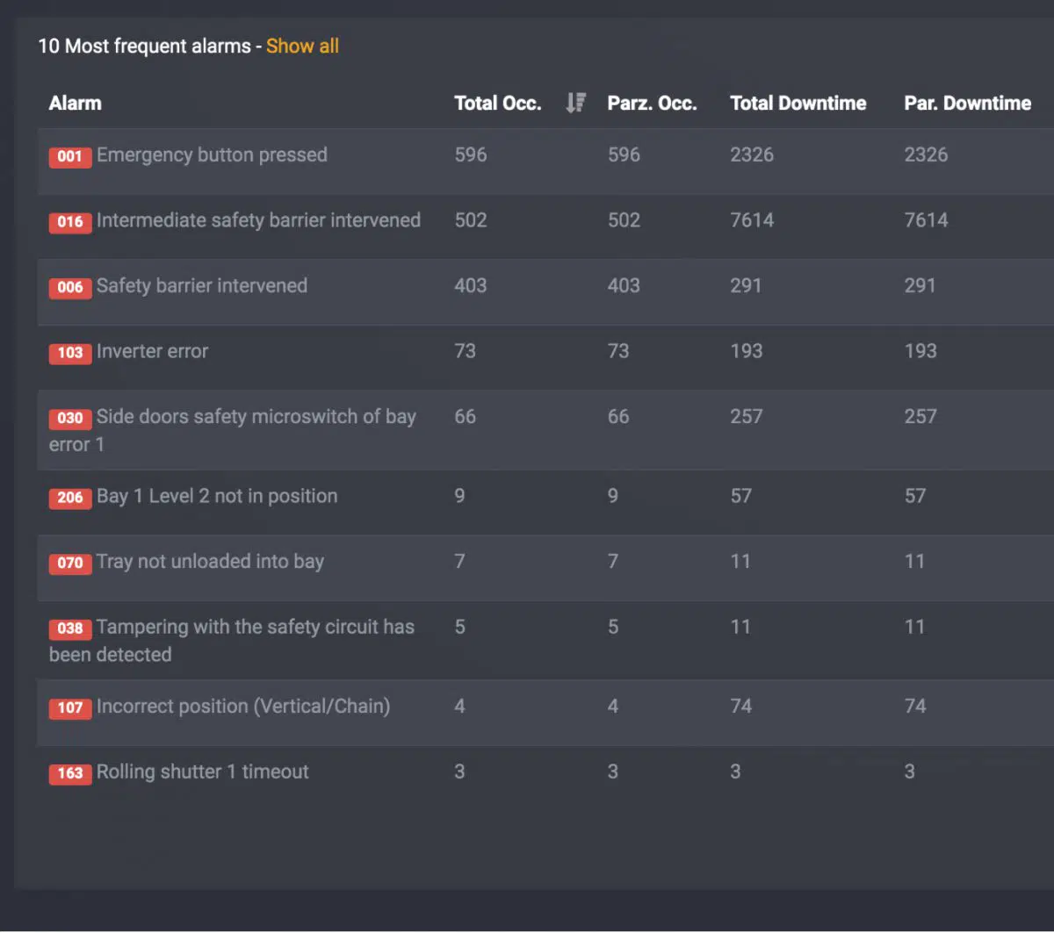Screen dimensions: 1054x933
Task: Select the Inverter error alarm row
Action: coord(152,352)
